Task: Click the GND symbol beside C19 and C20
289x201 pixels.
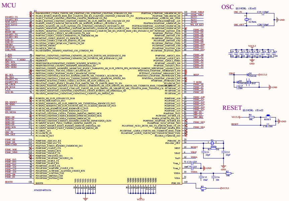Action: point(278,19)
